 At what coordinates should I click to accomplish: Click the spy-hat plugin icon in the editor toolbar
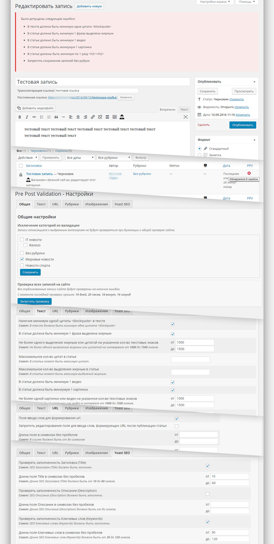coord(122,117)
